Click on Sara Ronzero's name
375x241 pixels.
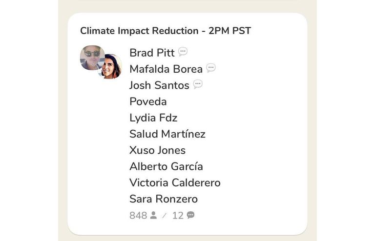164,199
